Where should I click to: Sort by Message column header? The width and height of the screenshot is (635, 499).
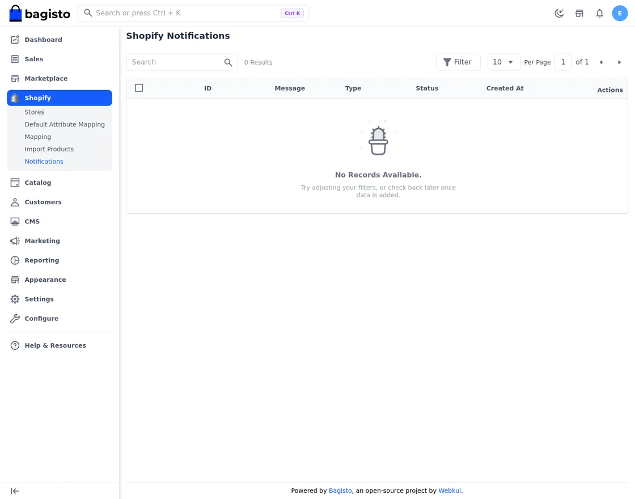pyautogui.click(x=290, y=88)
